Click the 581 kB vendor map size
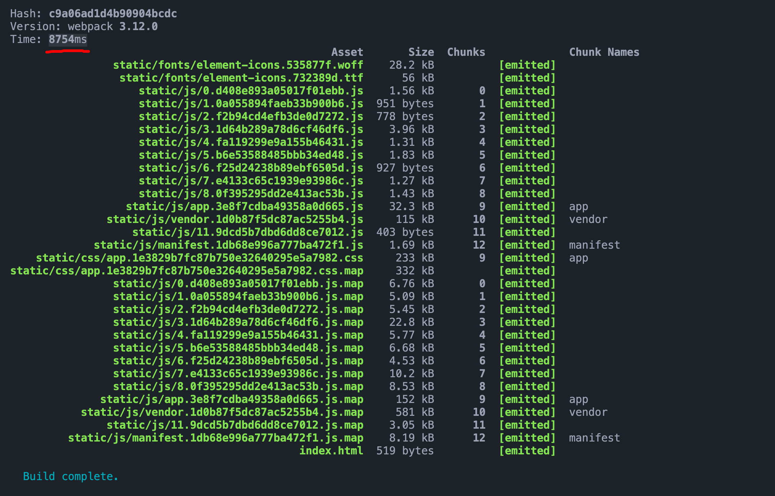This screenshot has height=496, width=775. click(415, 412)
